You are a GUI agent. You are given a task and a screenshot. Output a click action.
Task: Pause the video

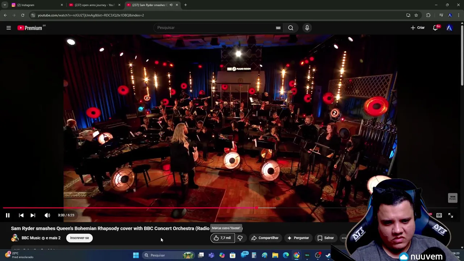coord(8,215)
